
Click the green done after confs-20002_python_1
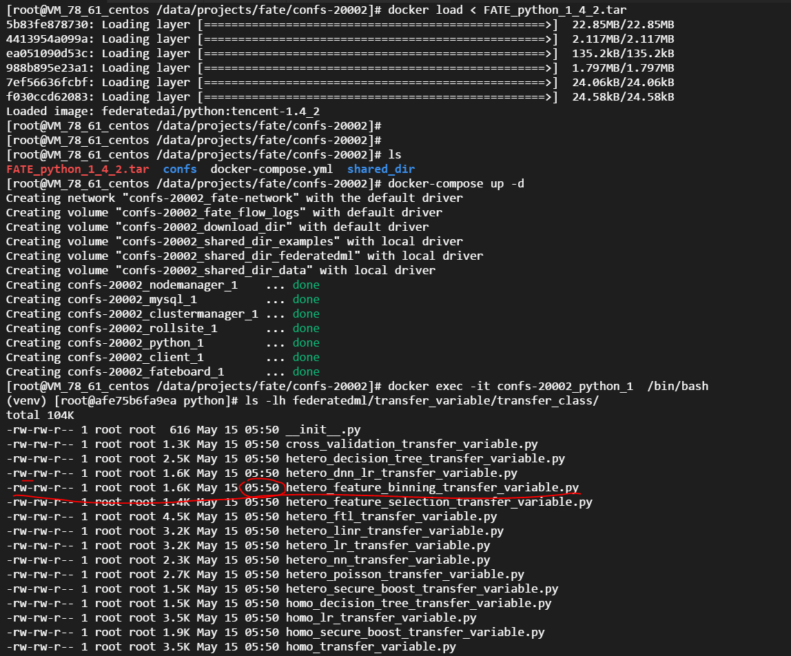306,343
